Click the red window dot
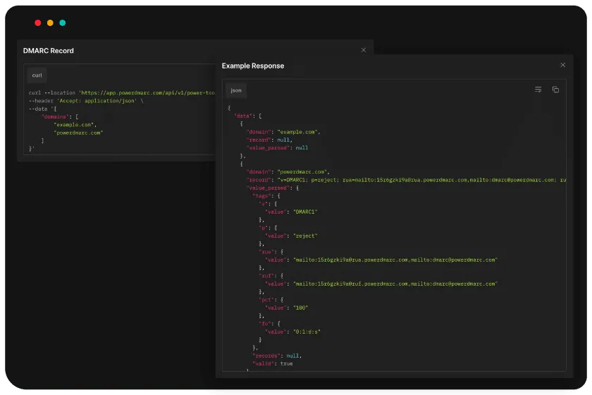 click(38, 23)
